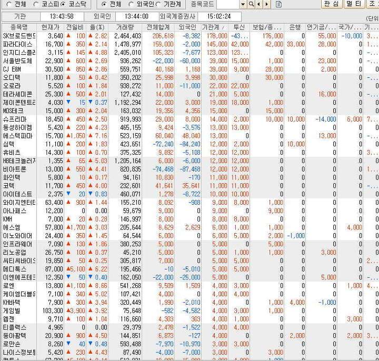The image size is (379, 361).
Task: Select the 로엔 stock row name
Action: [8, 286]
